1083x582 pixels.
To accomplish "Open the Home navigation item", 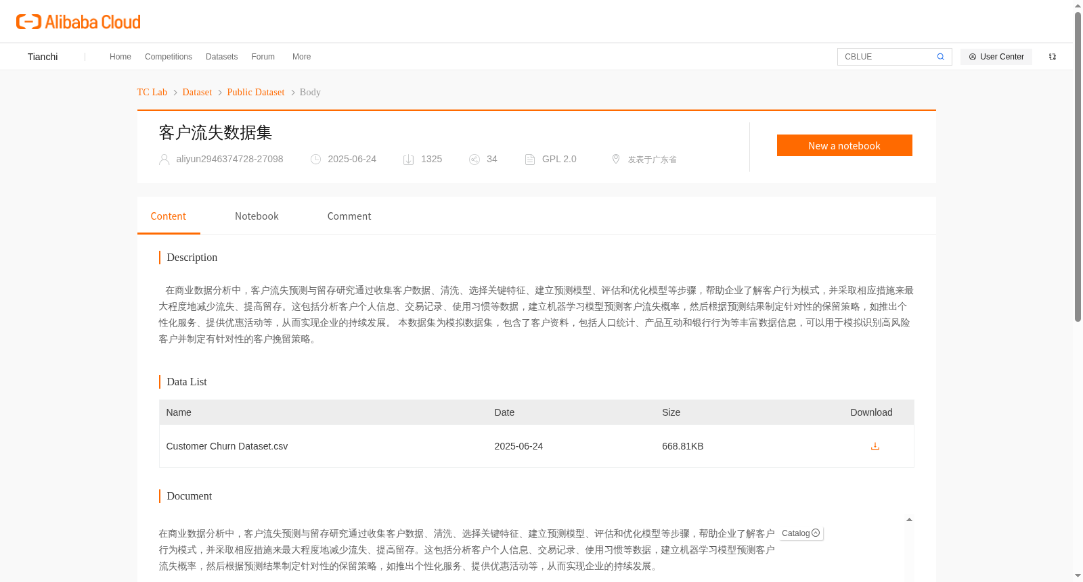I will 120,57.
